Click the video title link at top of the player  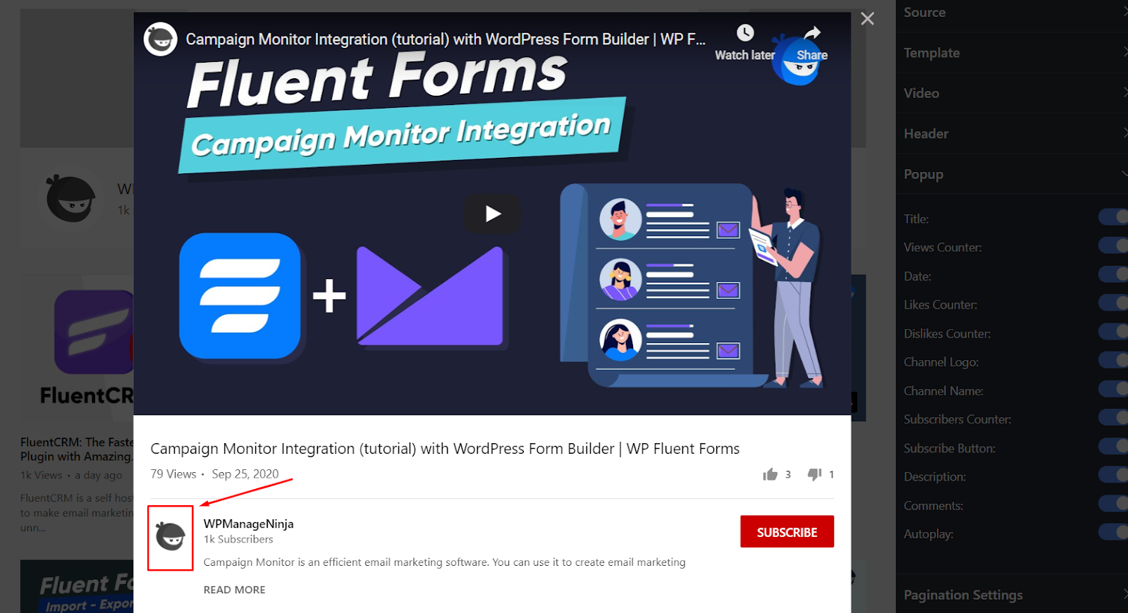click(445, 39)
